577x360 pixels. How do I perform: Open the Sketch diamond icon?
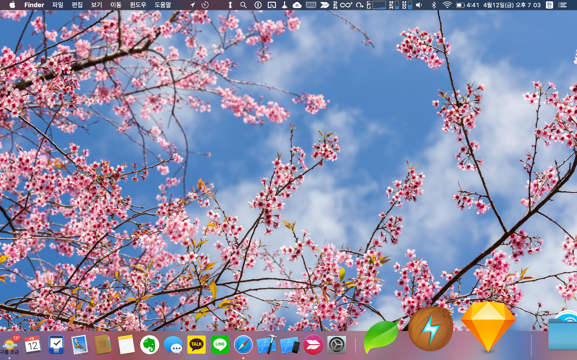[488, 327]
